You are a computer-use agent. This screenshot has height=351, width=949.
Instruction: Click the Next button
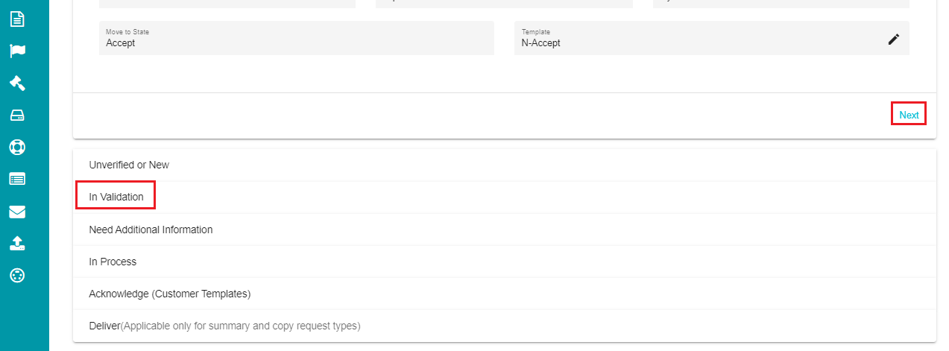909,115
